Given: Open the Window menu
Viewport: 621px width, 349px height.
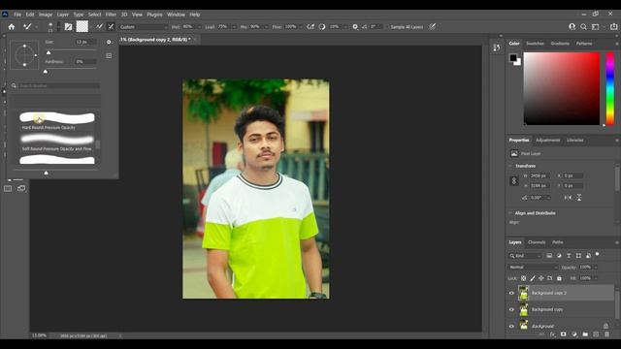Looking at the screenshot, I should click(x=176, y=15).
